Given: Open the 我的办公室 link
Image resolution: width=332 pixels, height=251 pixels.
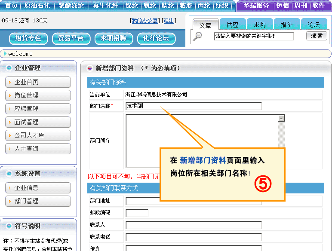Looking at the screenshot, I should pyautogui.click(x=144, y=21).
